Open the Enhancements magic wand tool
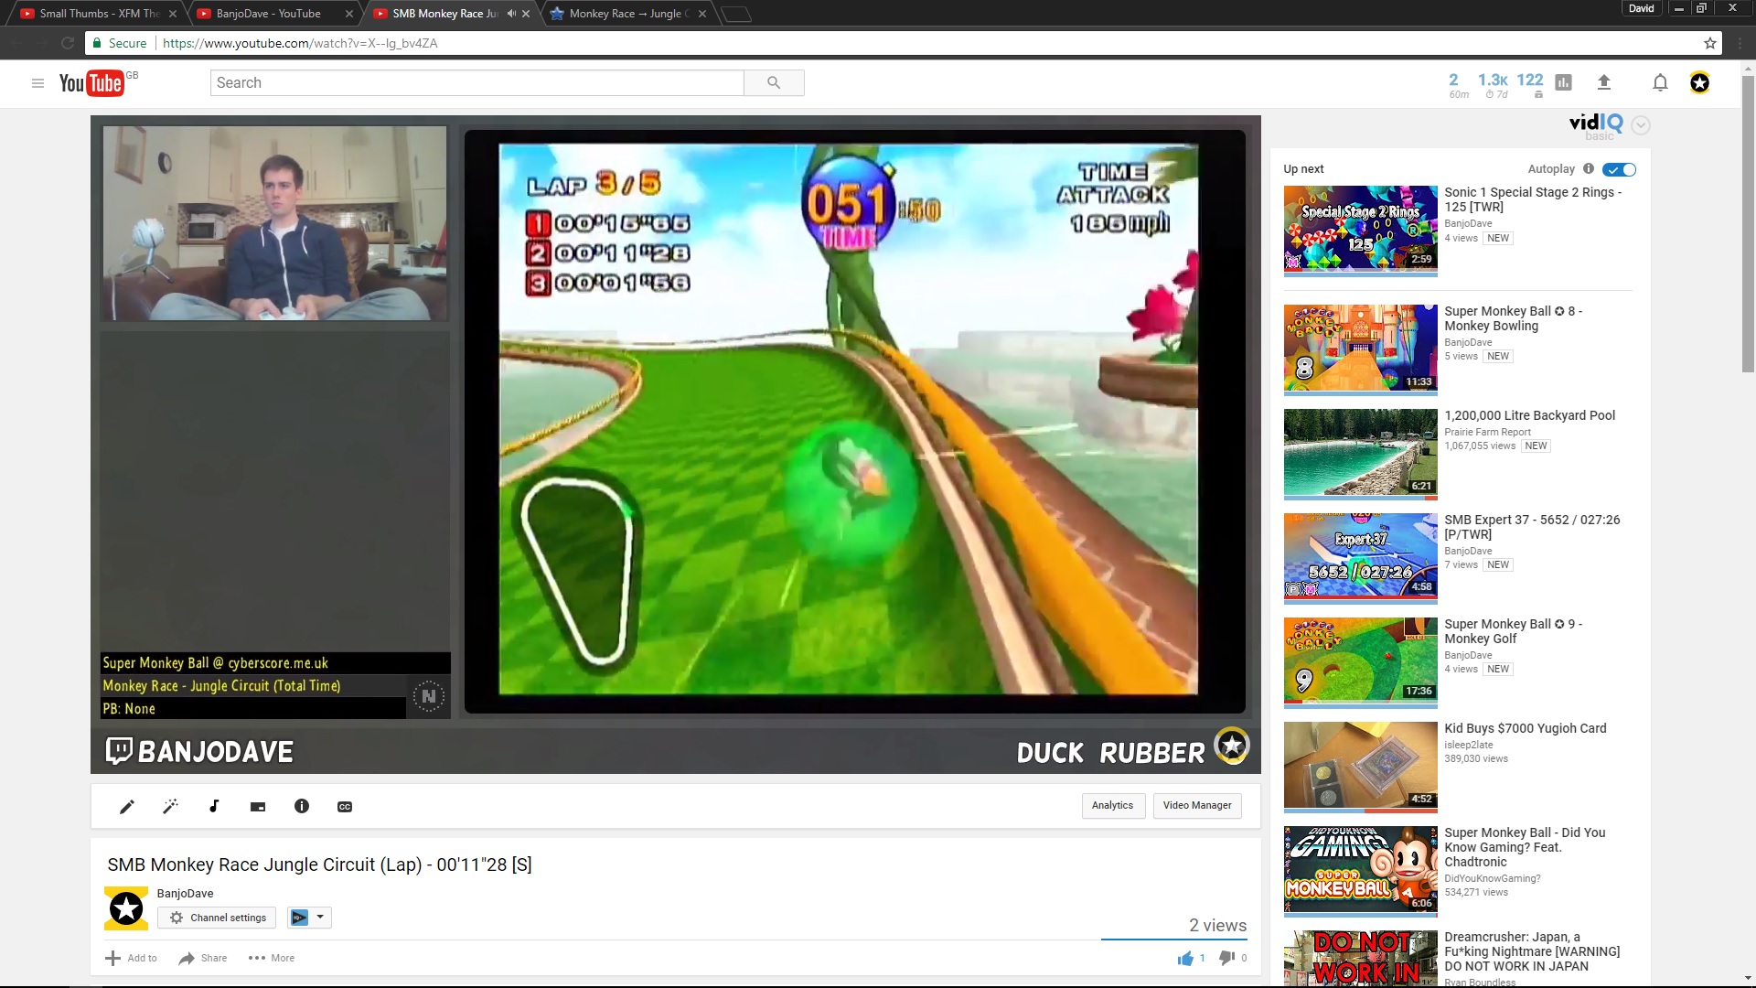Image resolution: width=1756 pixels, height=988 pixels. (x=170, y=806)
